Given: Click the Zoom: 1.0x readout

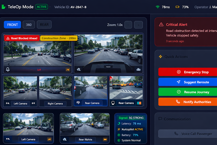Looking at the screenshot, I should [x=115, y=25].
